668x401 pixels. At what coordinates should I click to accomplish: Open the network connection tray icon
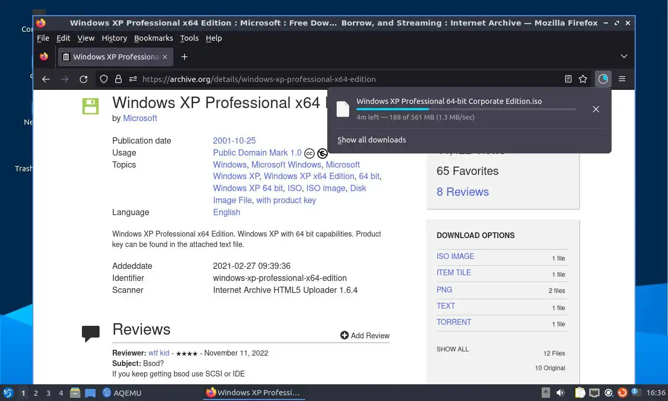click(x=594, y=393)
